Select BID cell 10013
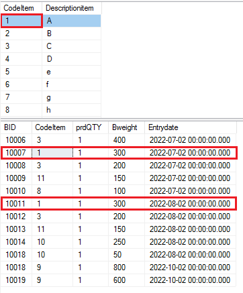Image resolution: width=243 pixels, height=293 pixels. point(16,229)
